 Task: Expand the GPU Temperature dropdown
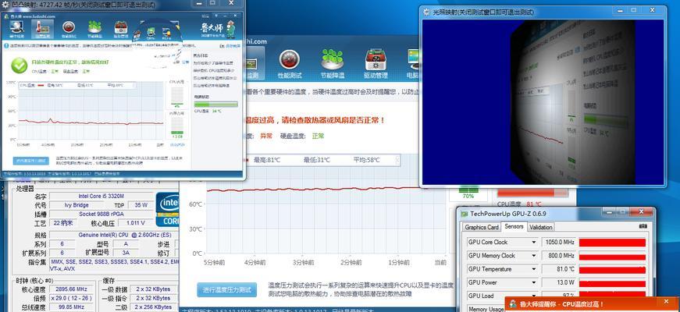(534, 269)
